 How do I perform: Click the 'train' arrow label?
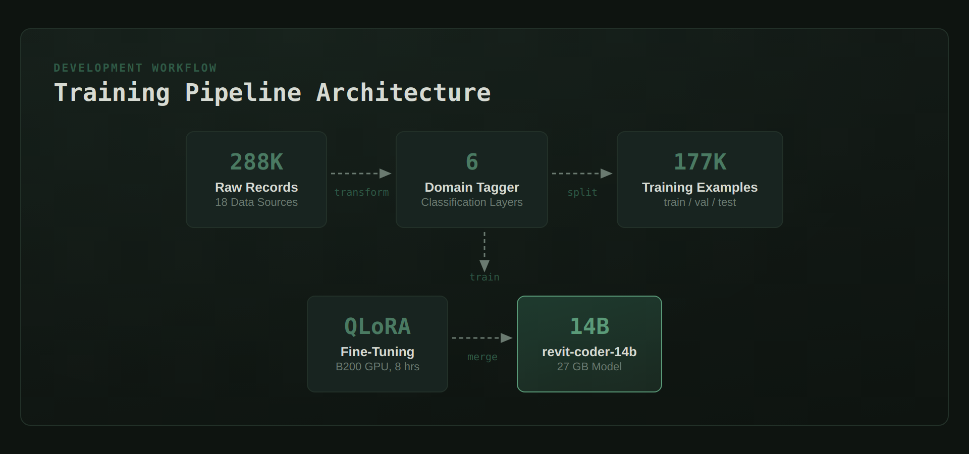pos(484,277)
